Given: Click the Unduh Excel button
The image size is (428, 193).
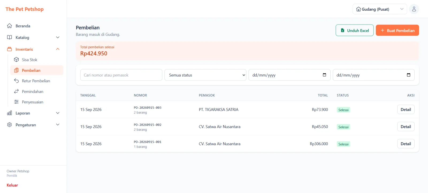Looking at the screenshot, I should tap(354, 30).
